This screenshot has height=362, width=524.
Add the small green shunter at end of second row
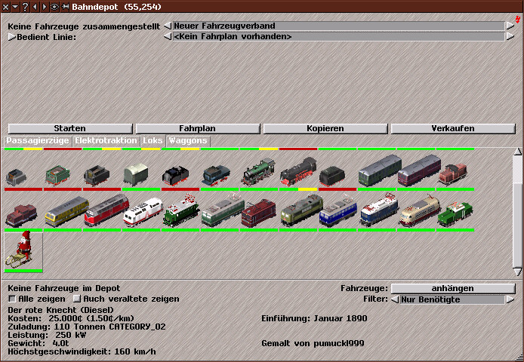tap(455, 212)
